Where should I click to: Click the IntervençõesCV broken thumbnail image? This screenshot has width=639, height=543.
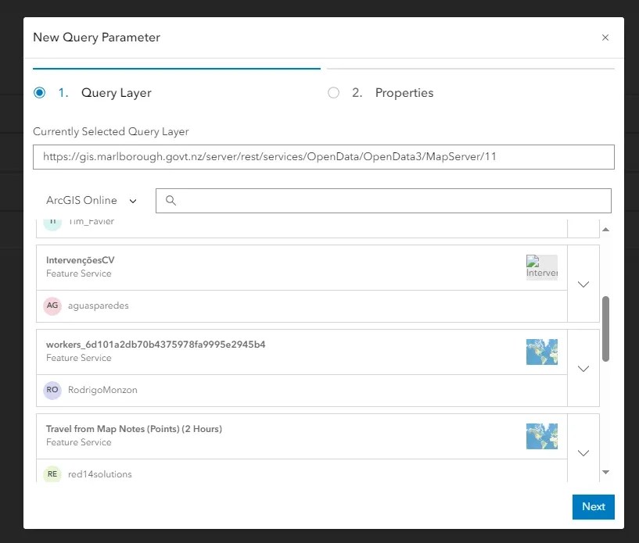[541, 267]
